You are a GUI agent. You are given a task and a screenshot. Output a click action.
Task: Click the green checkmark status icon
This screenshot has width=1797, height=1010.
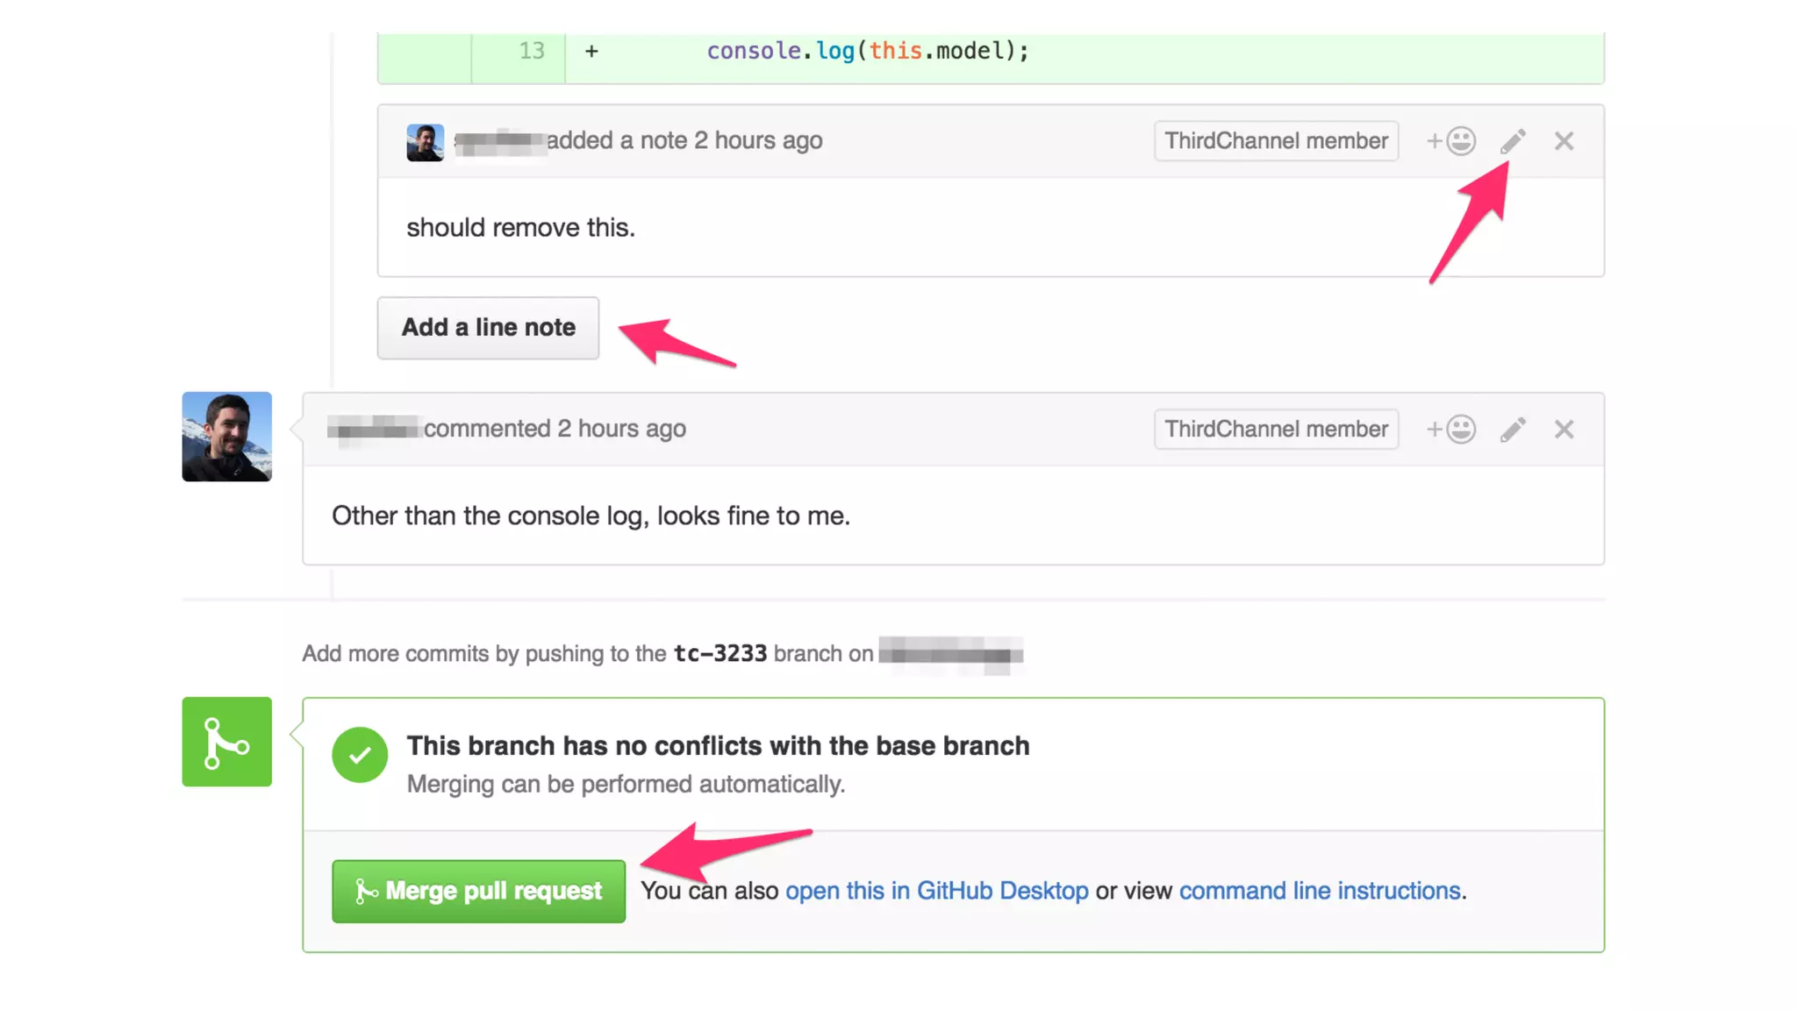[360, 755]
